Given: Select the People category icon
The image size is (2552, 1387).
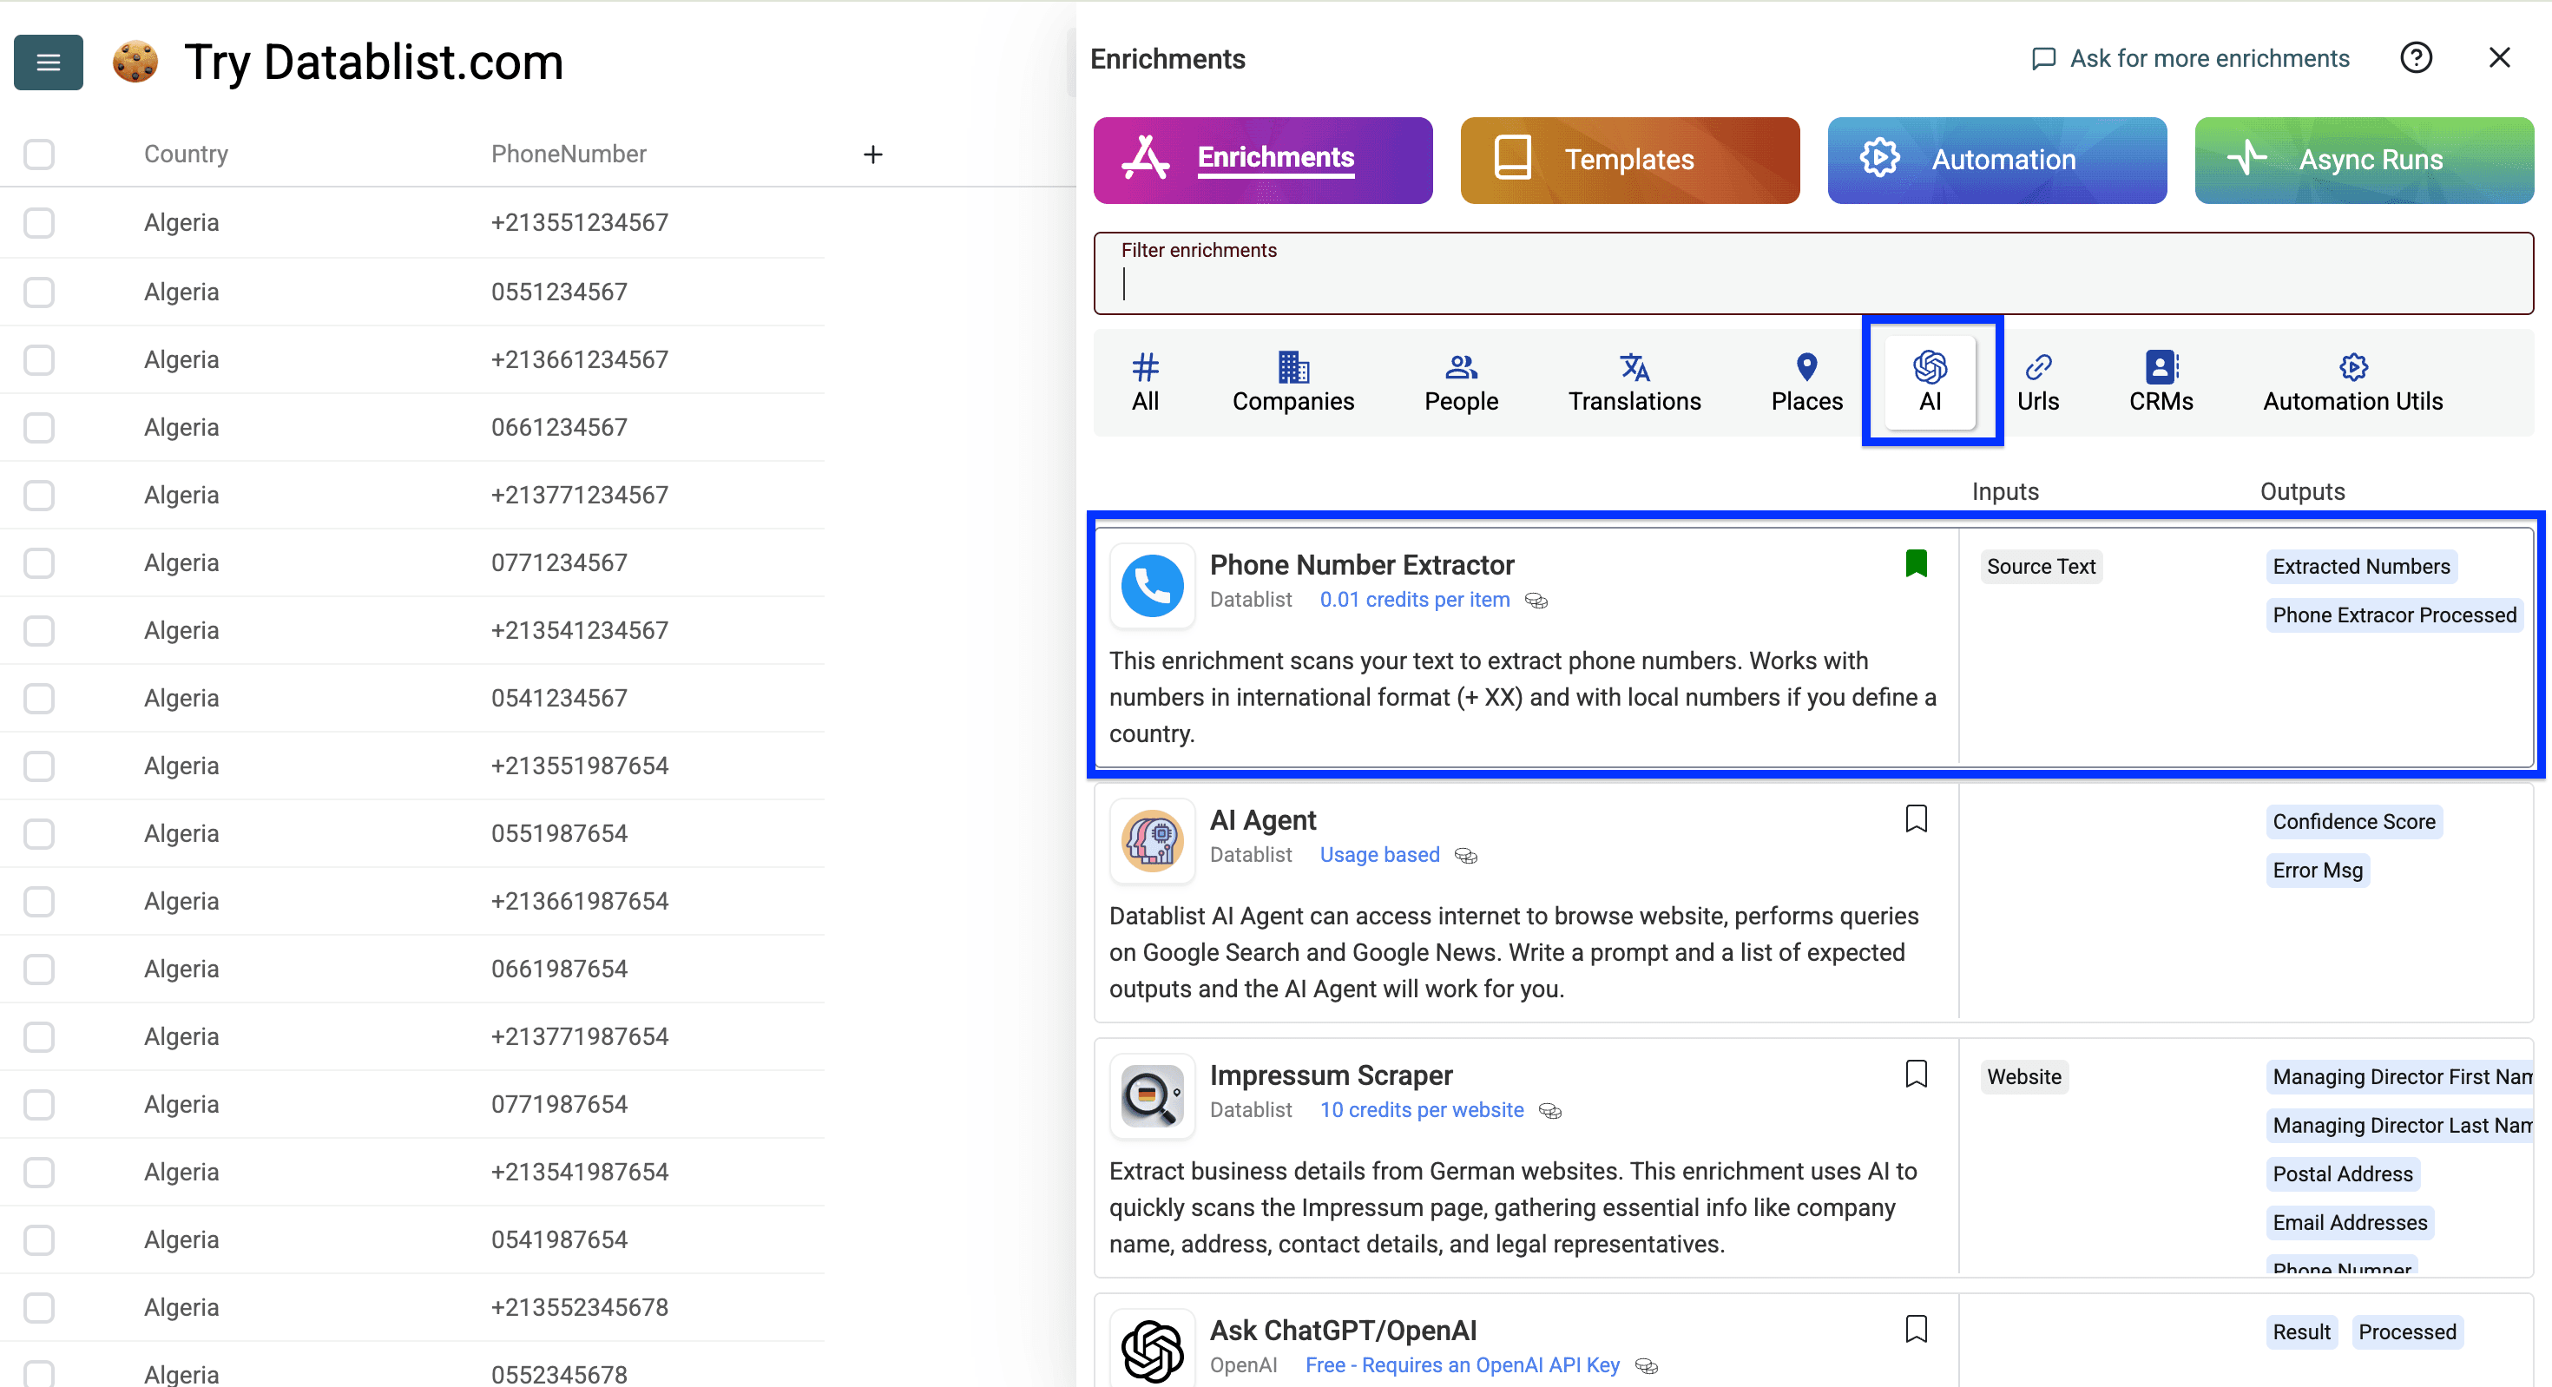Looking at the screenshot, I should point(1460,381).
